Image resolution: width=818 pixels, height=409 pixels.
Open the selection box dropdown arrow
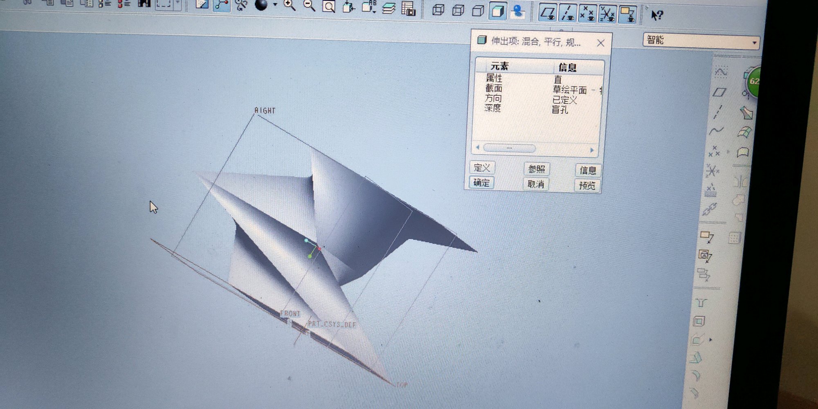(x=178, y=3)
